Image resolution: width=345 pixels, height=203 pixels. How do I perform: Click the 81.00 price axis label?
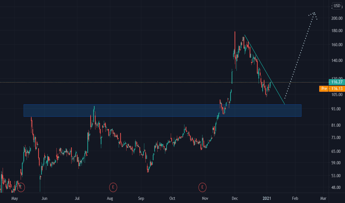(336, 125)
